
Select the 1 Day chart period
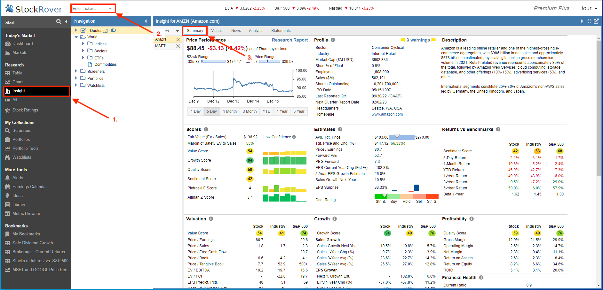(x=195, y=111)
